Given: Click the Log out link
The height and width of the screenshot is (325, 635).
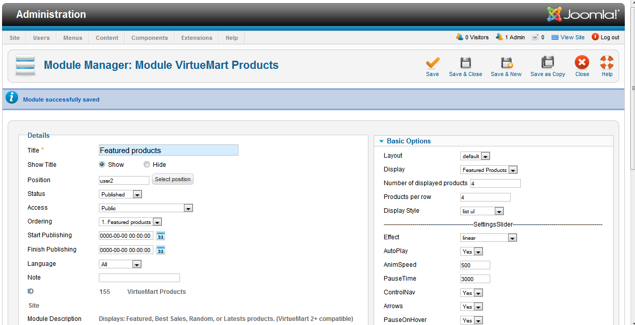Looking at the screenshot, I should (610, 37).
